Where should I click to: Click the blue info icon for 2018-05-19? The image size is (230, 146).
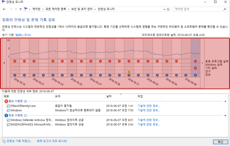coord(15,75)
